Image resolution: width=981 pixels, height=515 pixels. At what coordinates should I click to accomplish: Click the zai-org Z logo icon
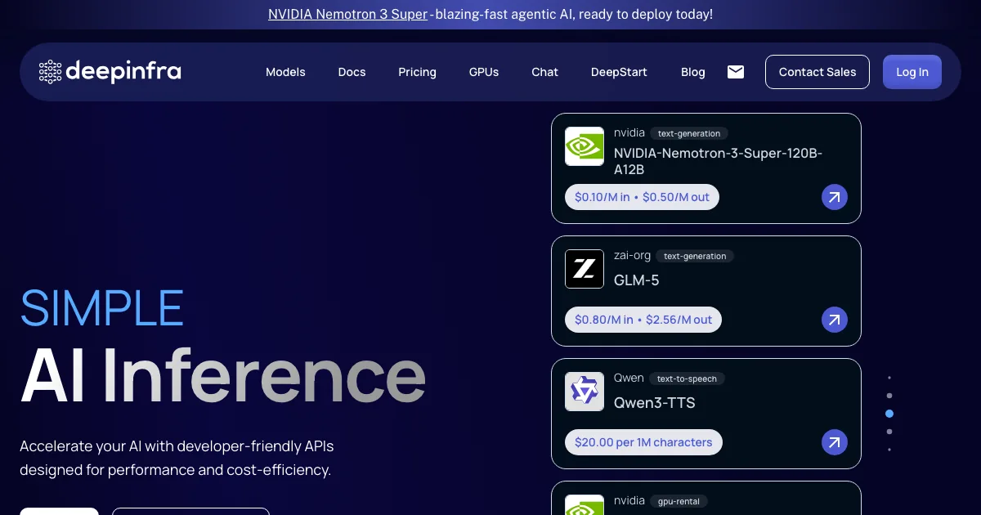point(585,269)
